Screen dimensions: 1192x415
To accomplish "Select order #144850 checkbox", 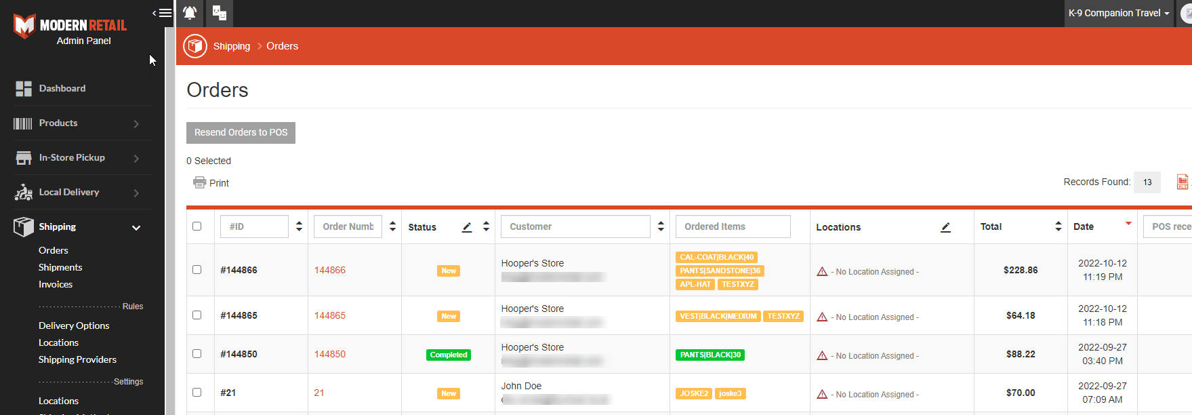I will (197, 353).
